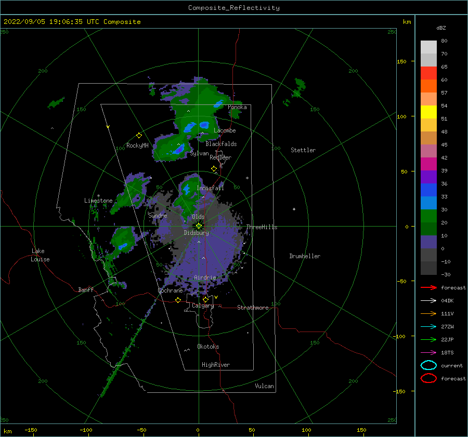This screenshot has width=468, height=437.
Task: Click the Drumheller label
Action: point(305,256)
